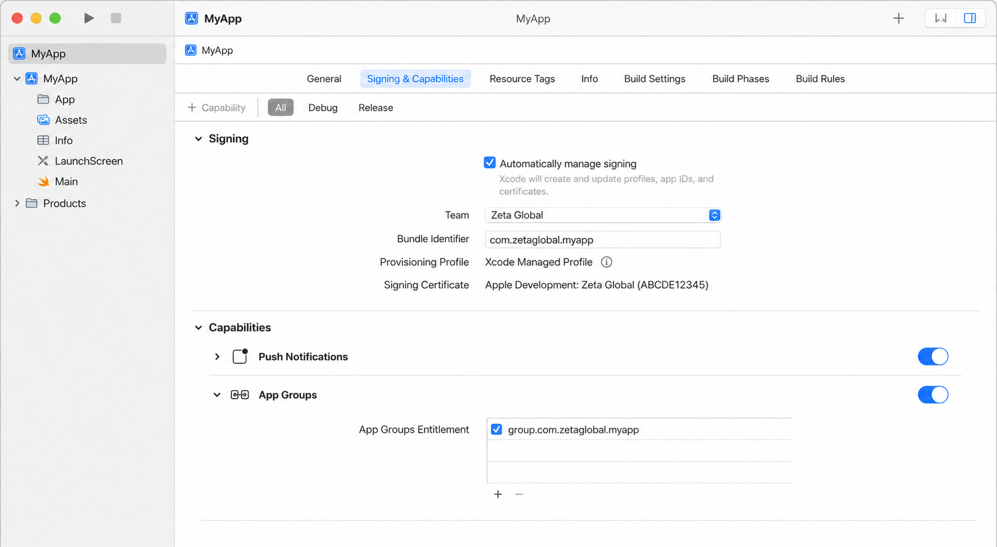Select the Signing & Capabilities tab
The width and height of the screenshot is (997, 547).
tap(415, 79)
